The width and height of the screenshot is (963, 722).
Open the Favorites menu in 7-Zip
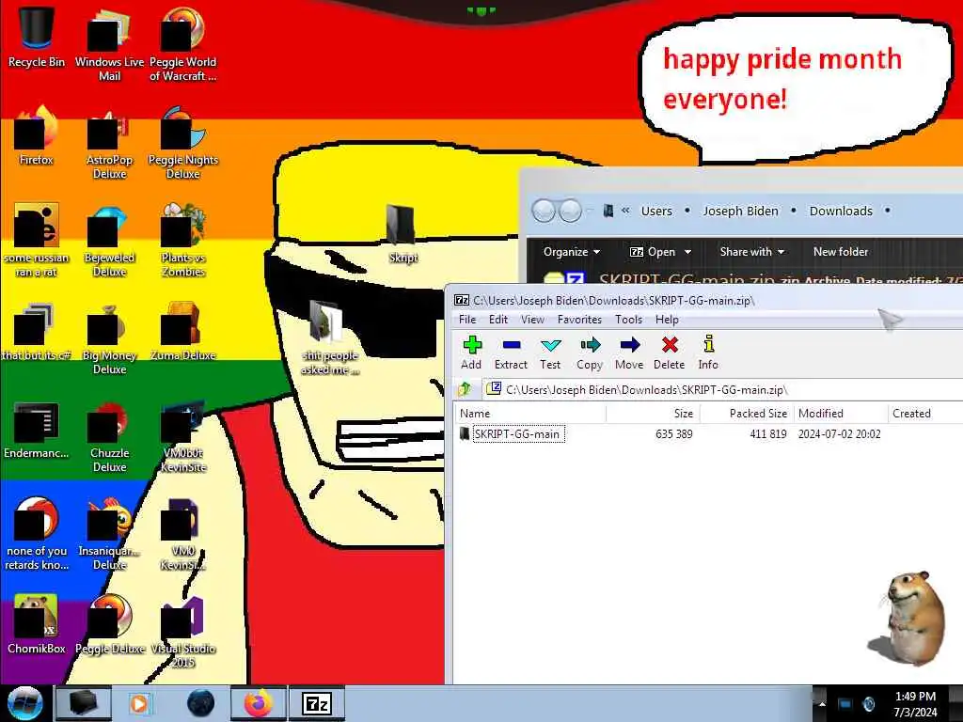[x=579, y=320]
